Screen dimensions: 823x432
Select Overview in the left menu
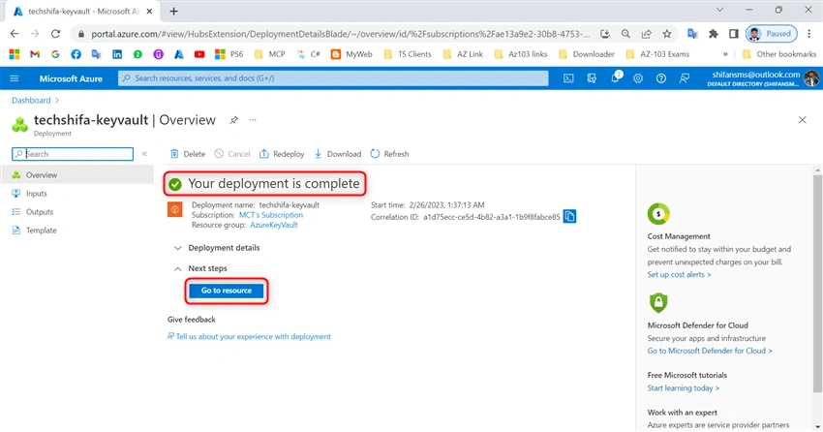pyautogui.click(x=77, y=174)
